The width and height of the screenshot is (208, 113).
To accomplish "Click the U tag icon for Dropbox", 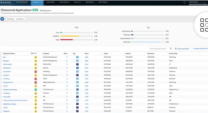I will (77, 61).
